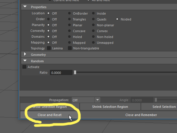Choose Quads for Order
This screenshot has height=133, width=177.
(93, 19)
